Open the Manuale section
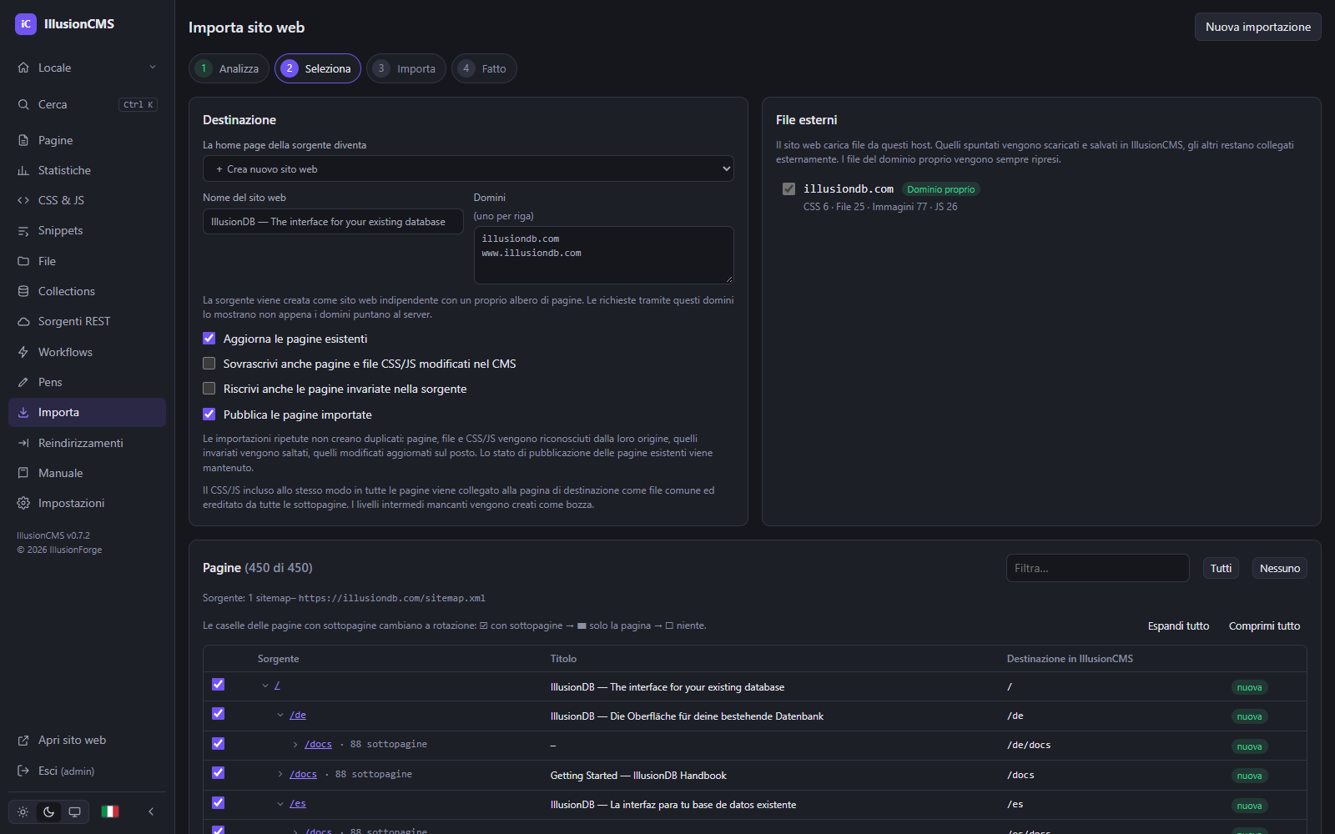The height and width of the screenshot is (834, 1335). tap(87, 473)
